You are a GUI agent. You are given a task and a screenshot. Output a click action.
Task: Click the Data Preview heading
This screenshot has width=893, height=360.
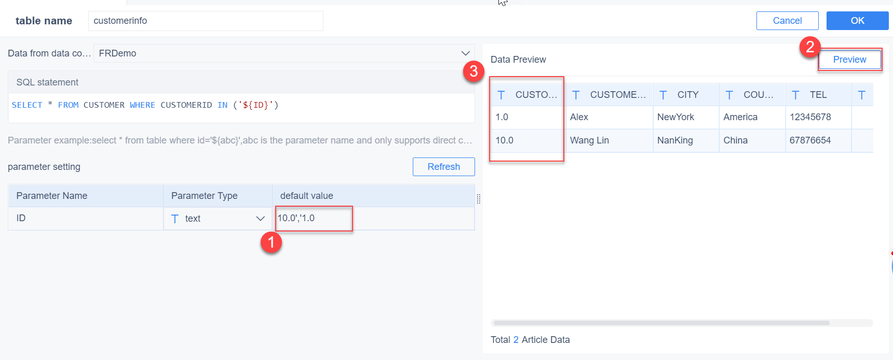click(x=518, y=60)
